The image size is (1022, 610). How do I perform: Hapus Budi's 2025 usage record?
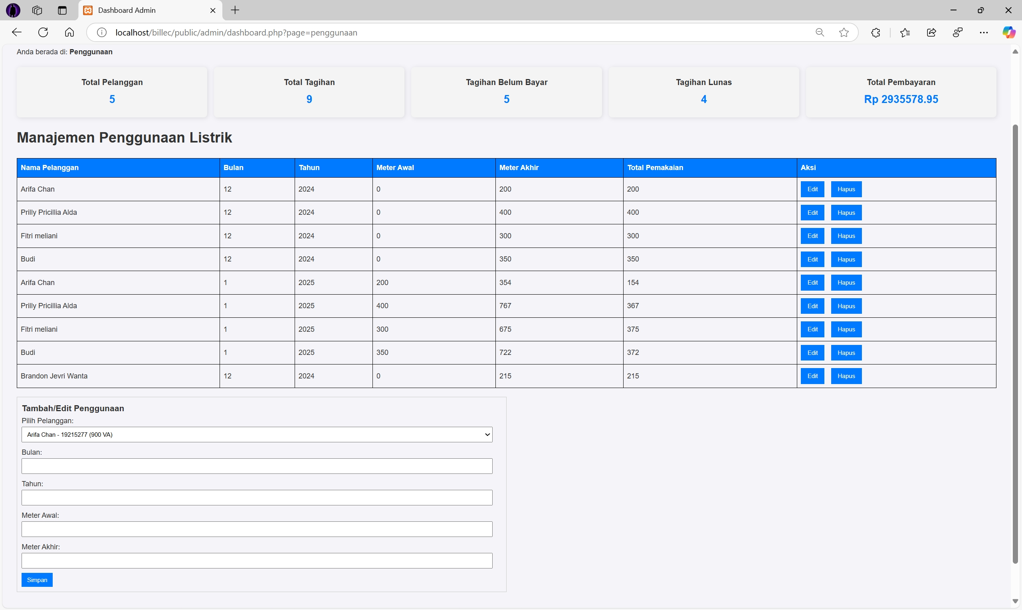point(846,353)
